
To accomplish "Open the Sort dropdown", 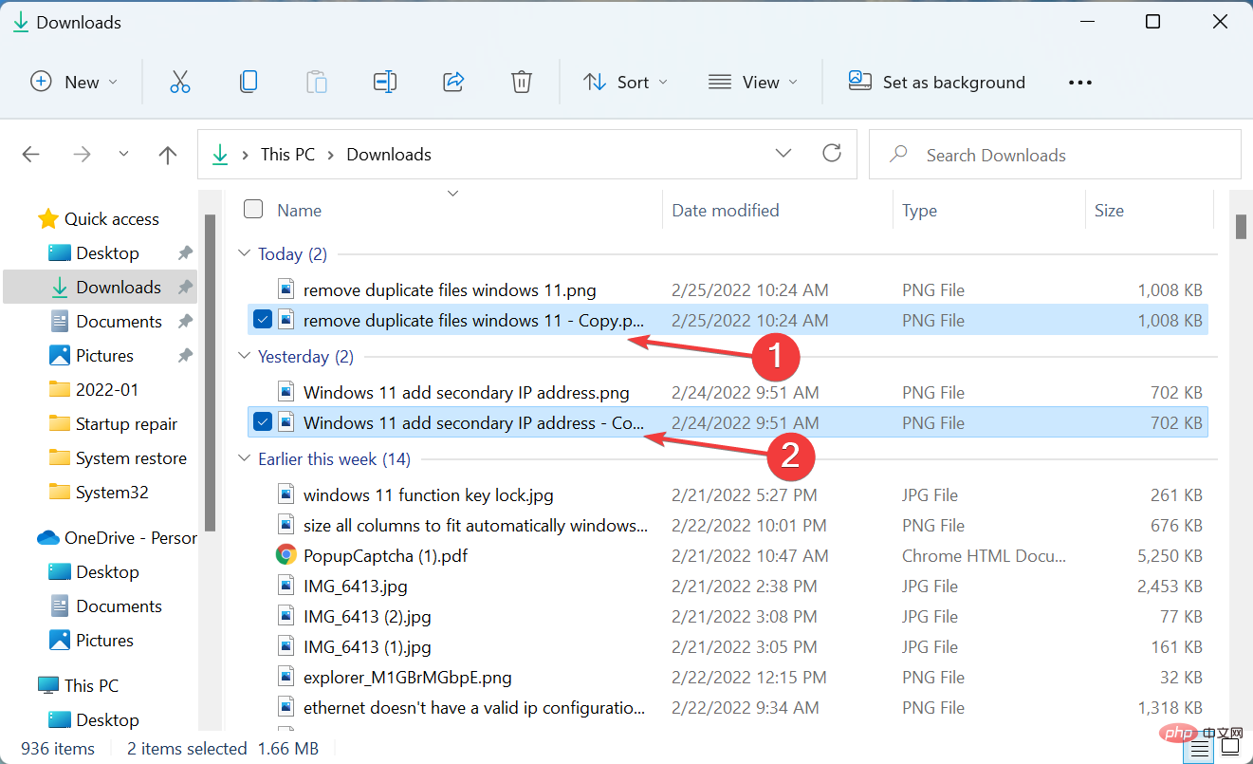I will 625,82.
